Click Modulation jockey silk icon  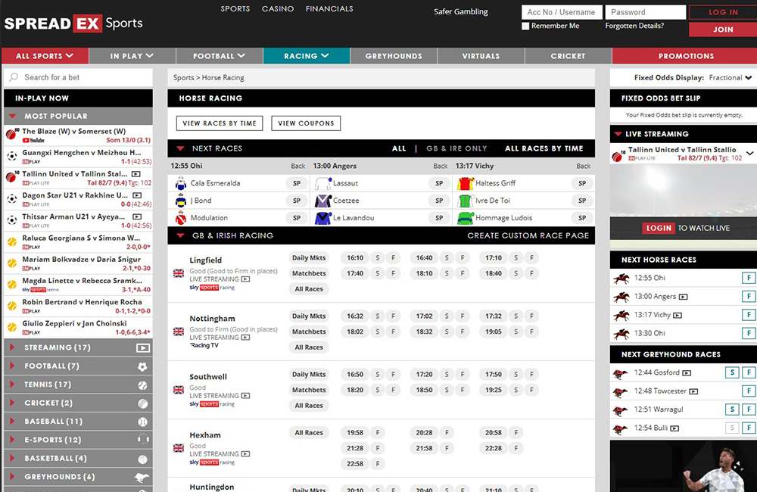point(181,218)
